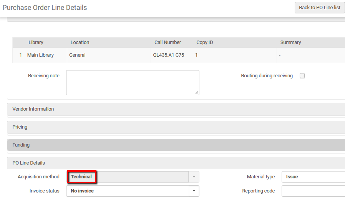Open the Funding section
The image size is (345, 199).
tap(21, 145)
